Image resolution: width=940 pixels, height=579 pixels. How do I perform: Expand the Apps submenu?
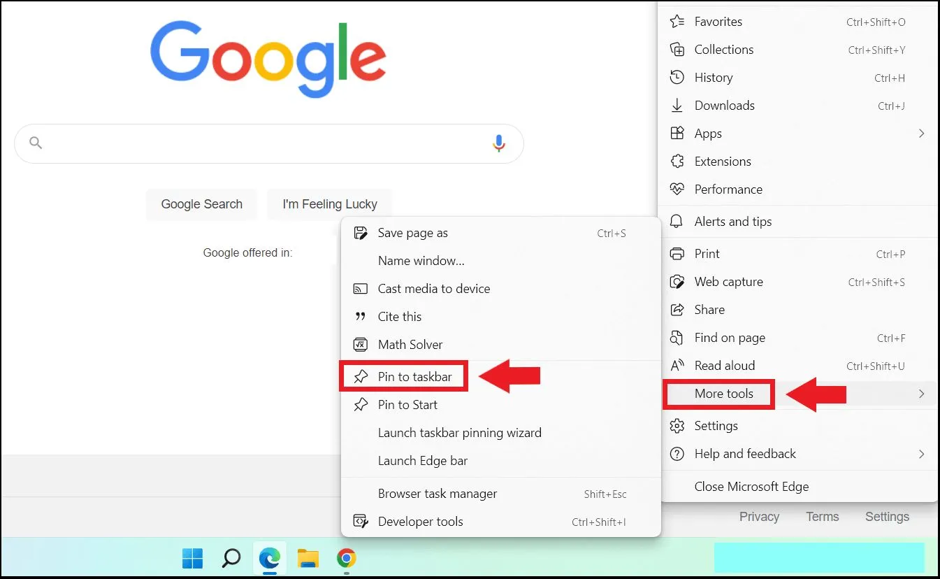[x=707, y=133]
